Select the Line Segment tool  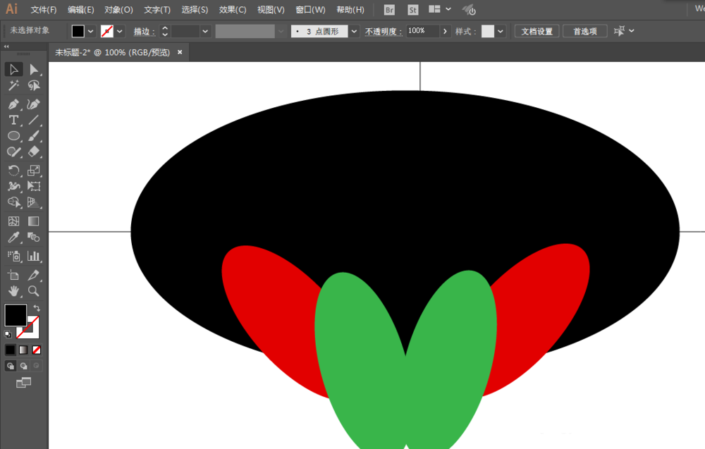tap(34, 120)
